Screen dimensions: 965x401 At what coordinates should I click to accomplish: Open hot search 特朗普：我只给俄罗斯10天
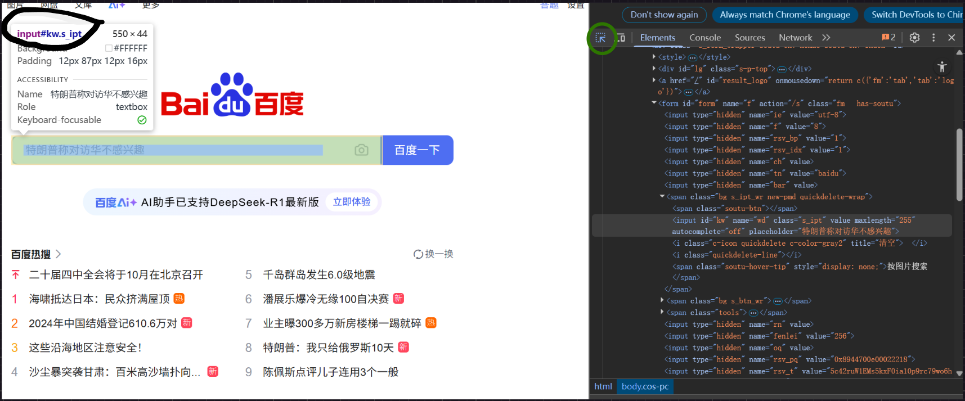click(329, 348)
